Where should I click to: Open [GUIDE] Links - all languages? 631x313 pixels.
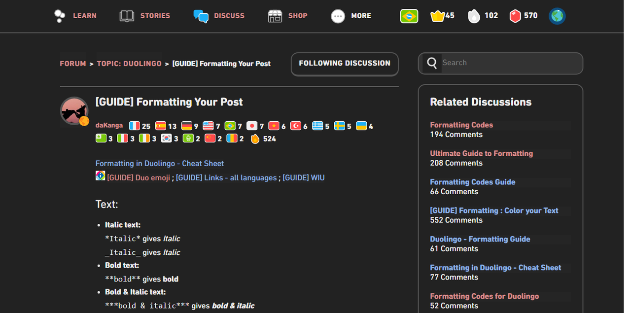[x=226, y=178]
